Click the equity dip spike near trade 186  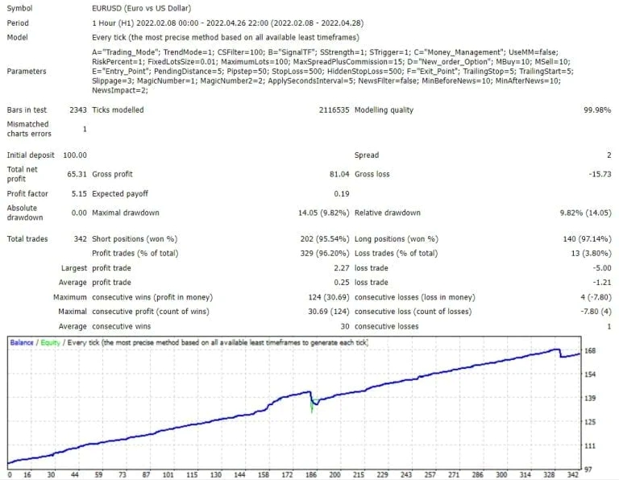312,407
